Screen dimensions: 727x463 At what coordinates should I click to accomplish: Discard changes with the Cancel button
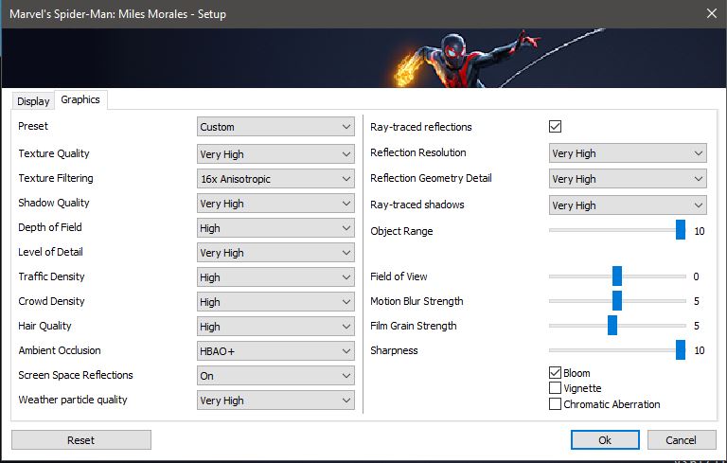coord(682,440)
